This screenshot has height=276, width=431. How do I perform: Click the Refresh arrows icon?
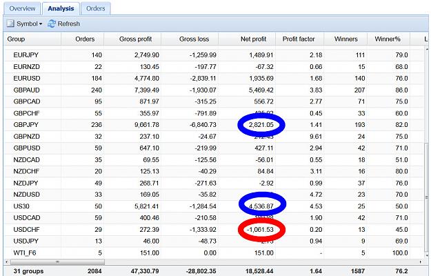[52, 23]
